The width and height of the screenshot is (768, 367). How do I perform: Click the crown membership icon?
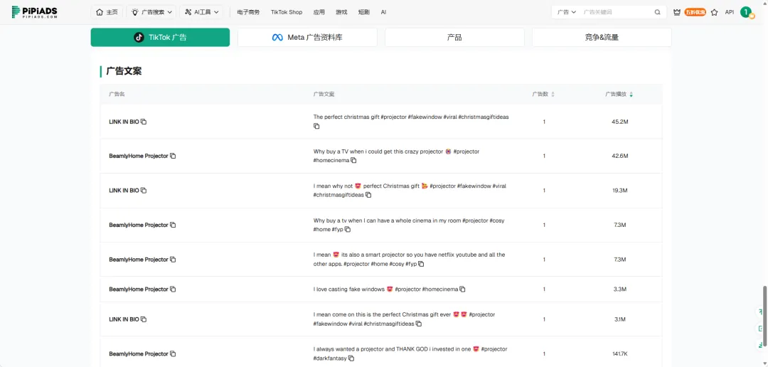(x=677, y=12)
